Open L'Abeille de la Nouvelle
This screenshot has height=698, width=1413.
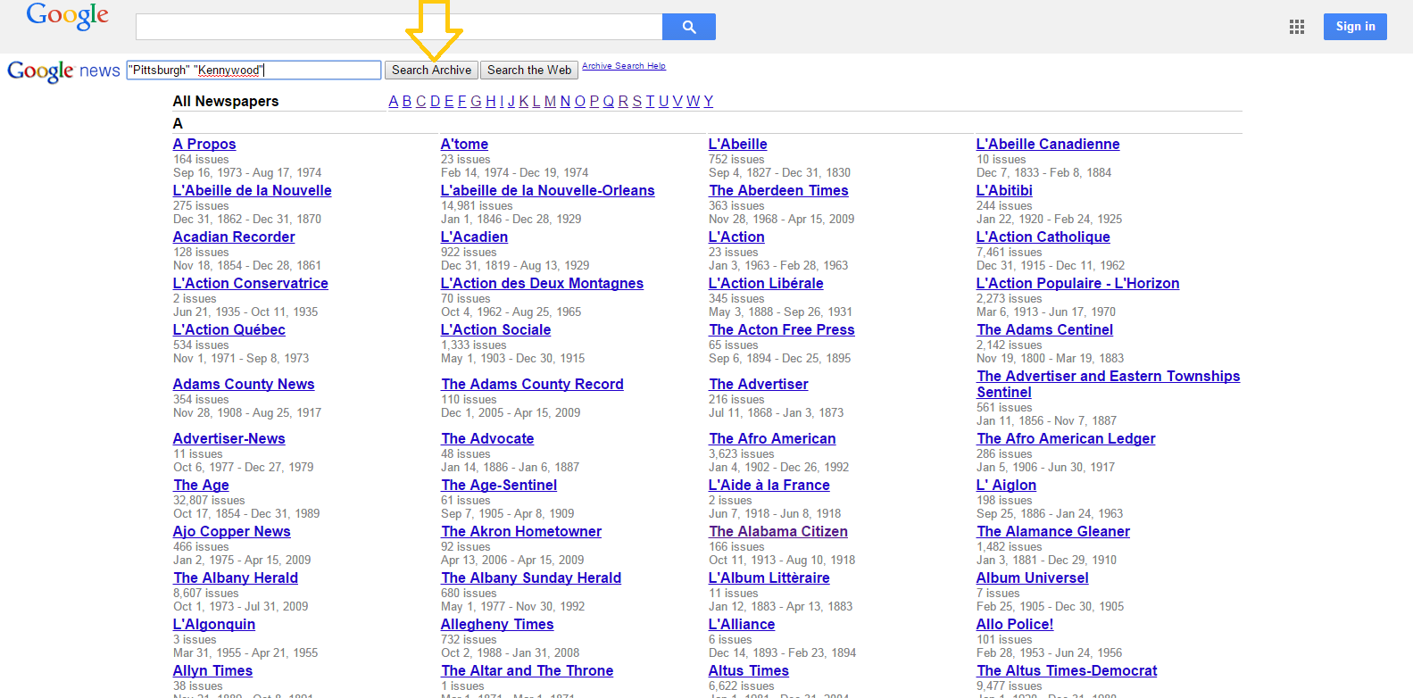[253, 191]
